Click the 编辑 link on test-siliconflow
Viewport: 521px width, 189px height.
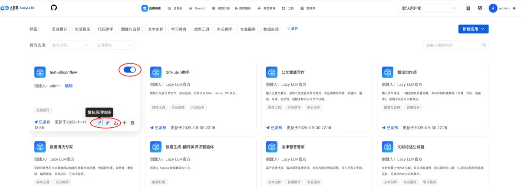point(69,86)
